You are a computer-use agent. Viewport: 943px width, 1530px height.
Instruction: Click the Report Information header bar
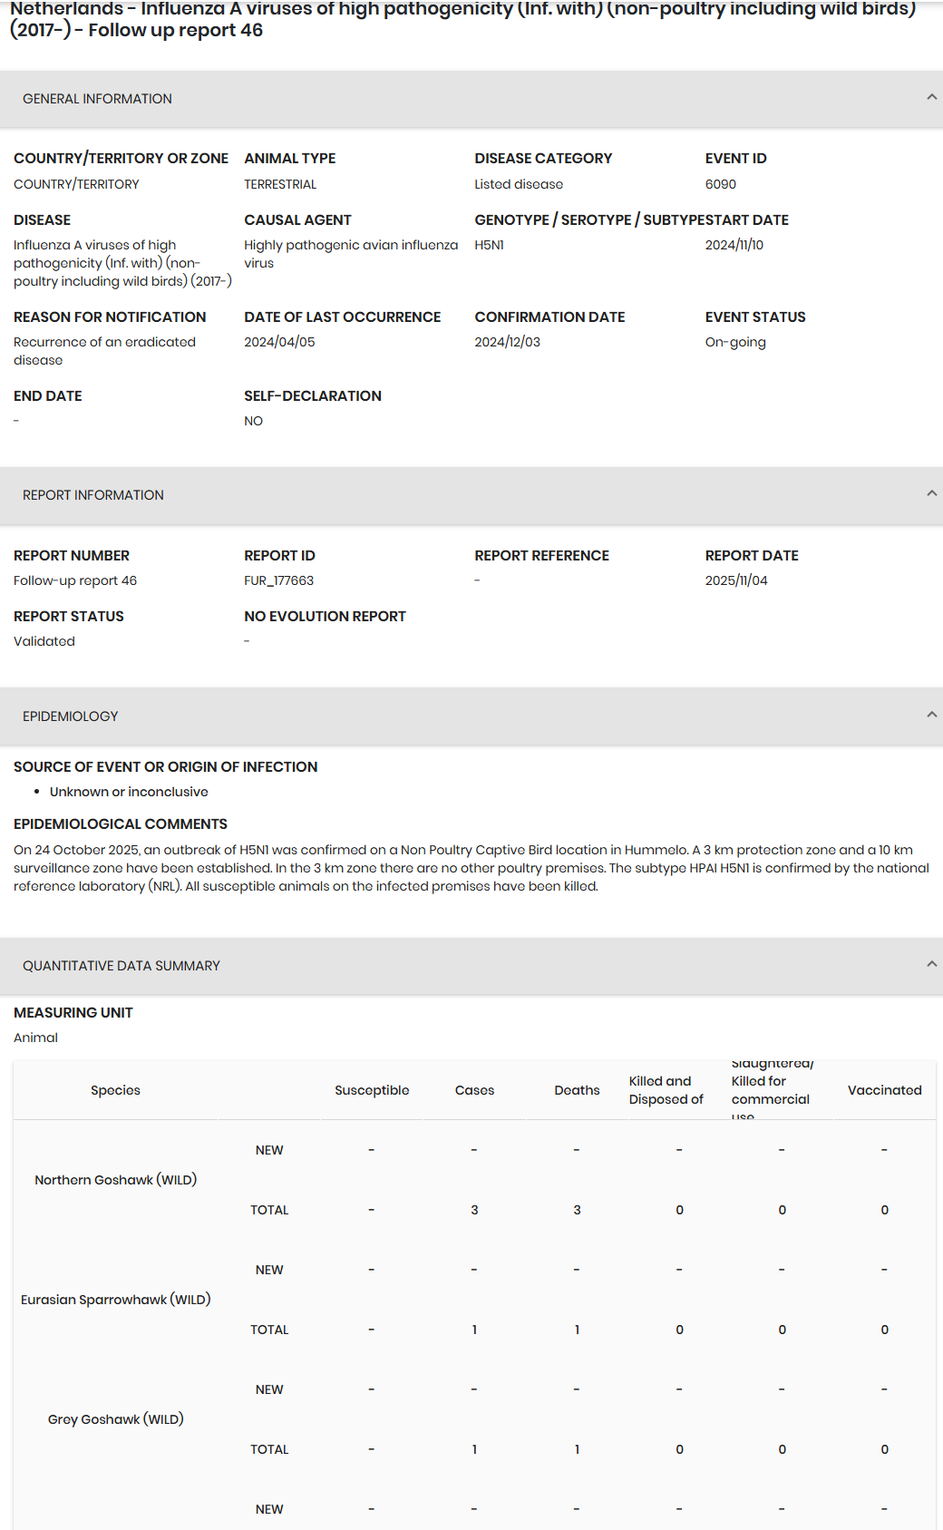pyautogui.click(x=471, y=495)
